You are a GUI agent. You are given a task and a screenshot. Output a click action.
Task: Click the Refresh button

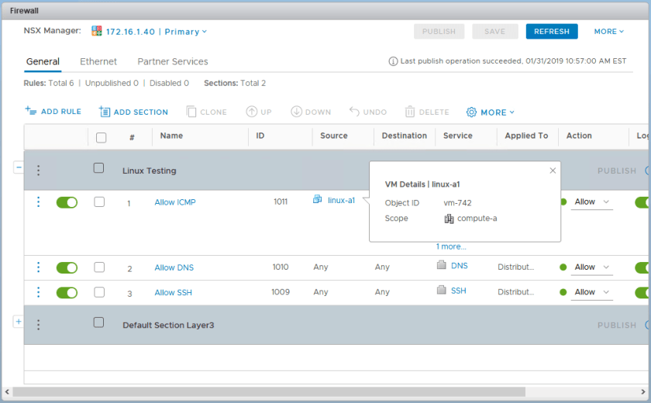pos(551,32)
